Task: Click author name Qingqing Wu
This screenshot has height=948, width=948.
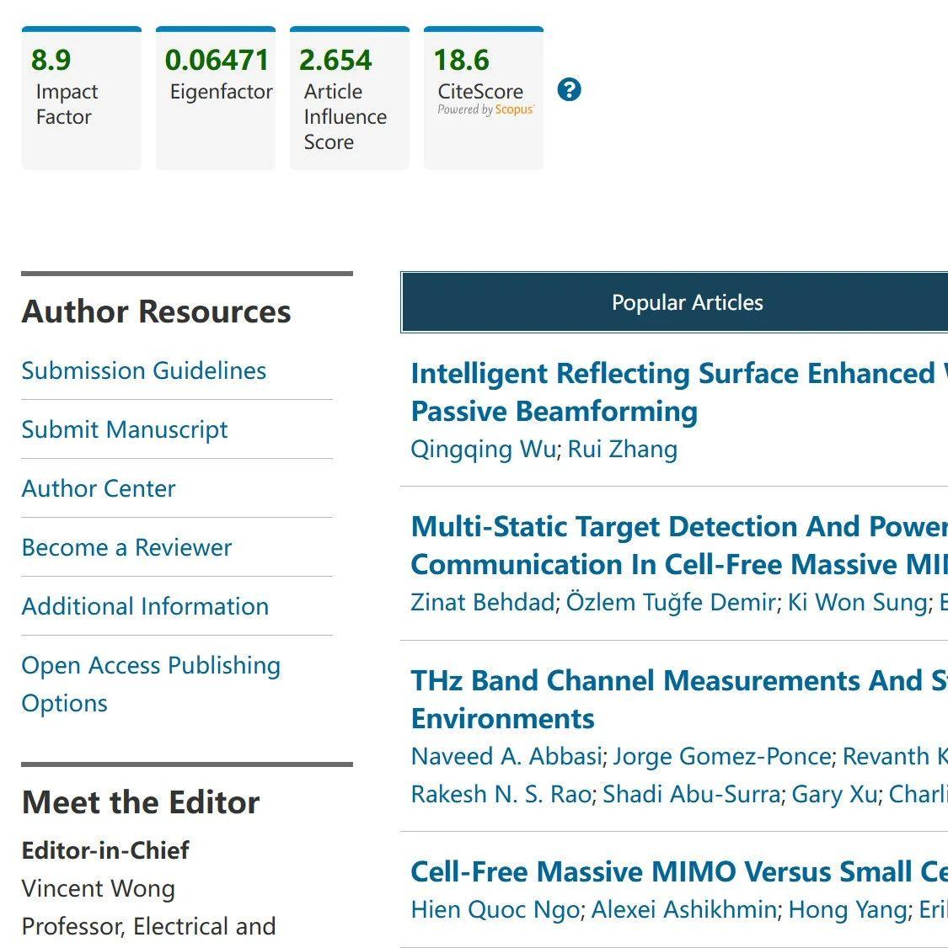Action: click(483, 449)
